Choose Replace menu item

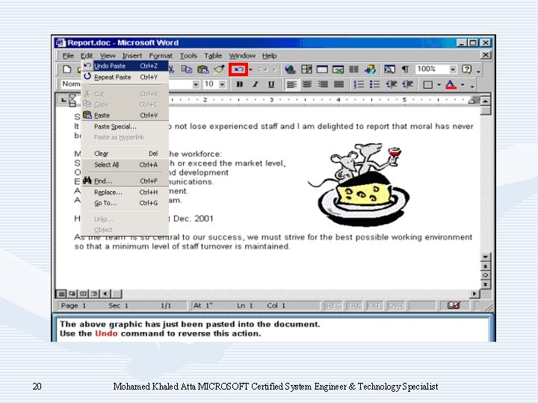click(126, 193)
